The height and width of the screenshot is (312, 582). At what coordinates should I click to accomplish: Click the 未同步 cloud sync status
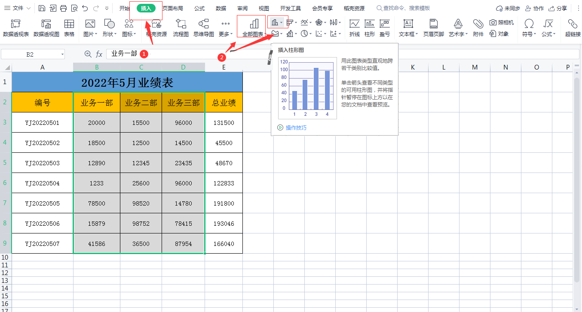coord(508,8)
